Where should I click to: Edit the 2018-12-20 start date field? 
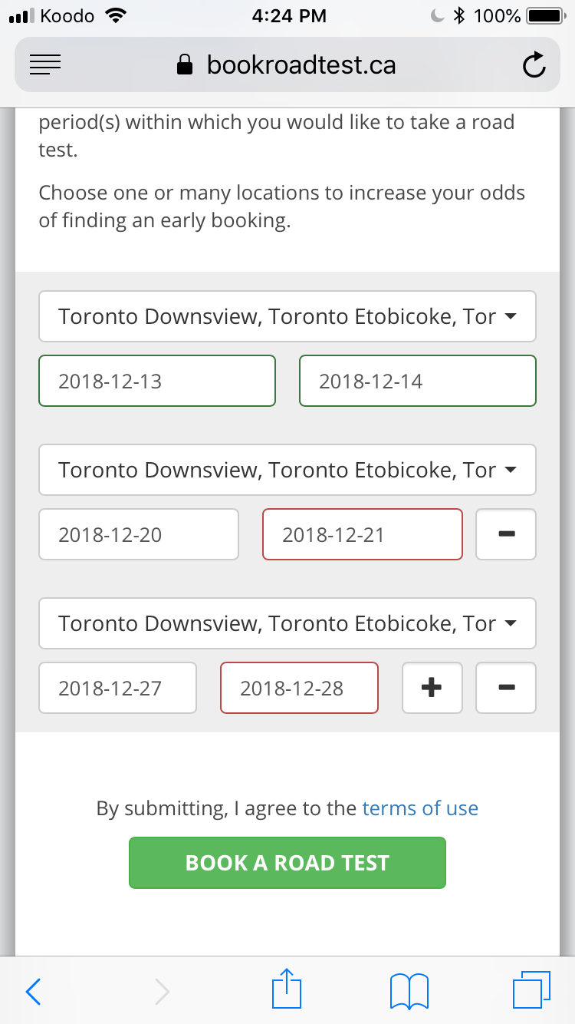139,534
